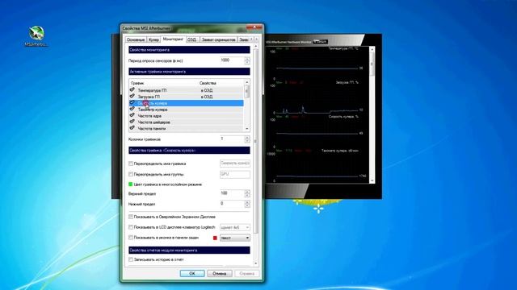Viewport: 517px width, 290px height.
Task: Open the Захват скриншотов tab
Action: 218,39
